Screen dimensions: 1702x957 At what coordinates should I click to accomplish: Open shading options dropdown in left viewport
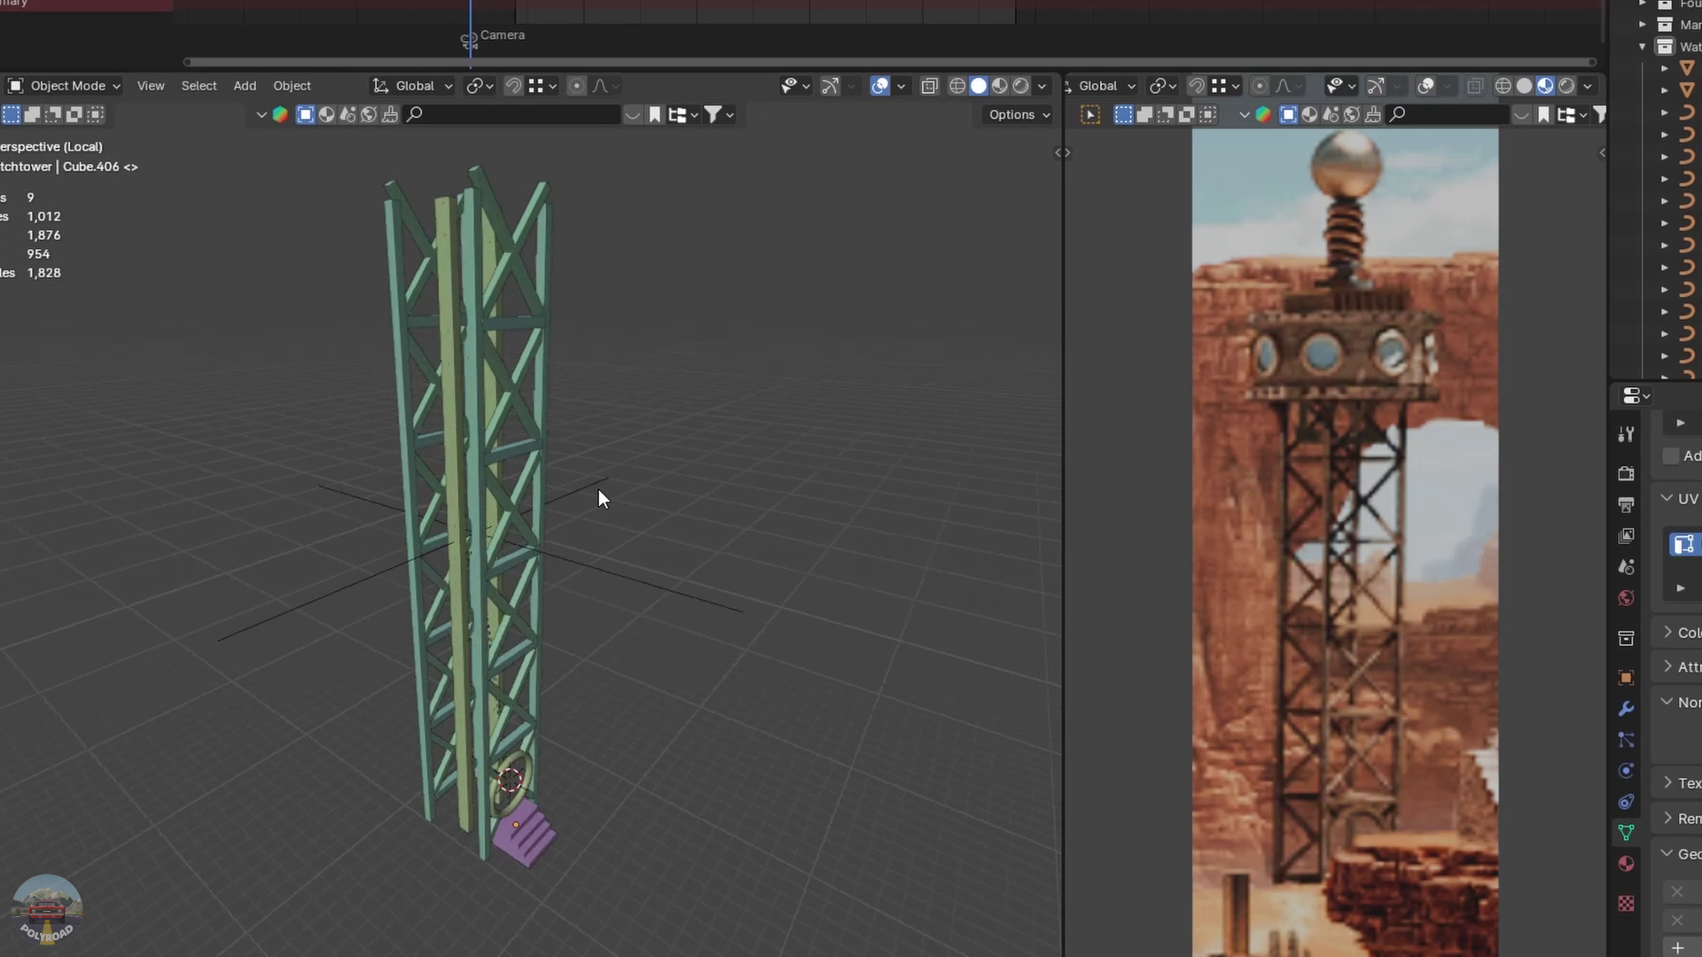click(1042, 86)
